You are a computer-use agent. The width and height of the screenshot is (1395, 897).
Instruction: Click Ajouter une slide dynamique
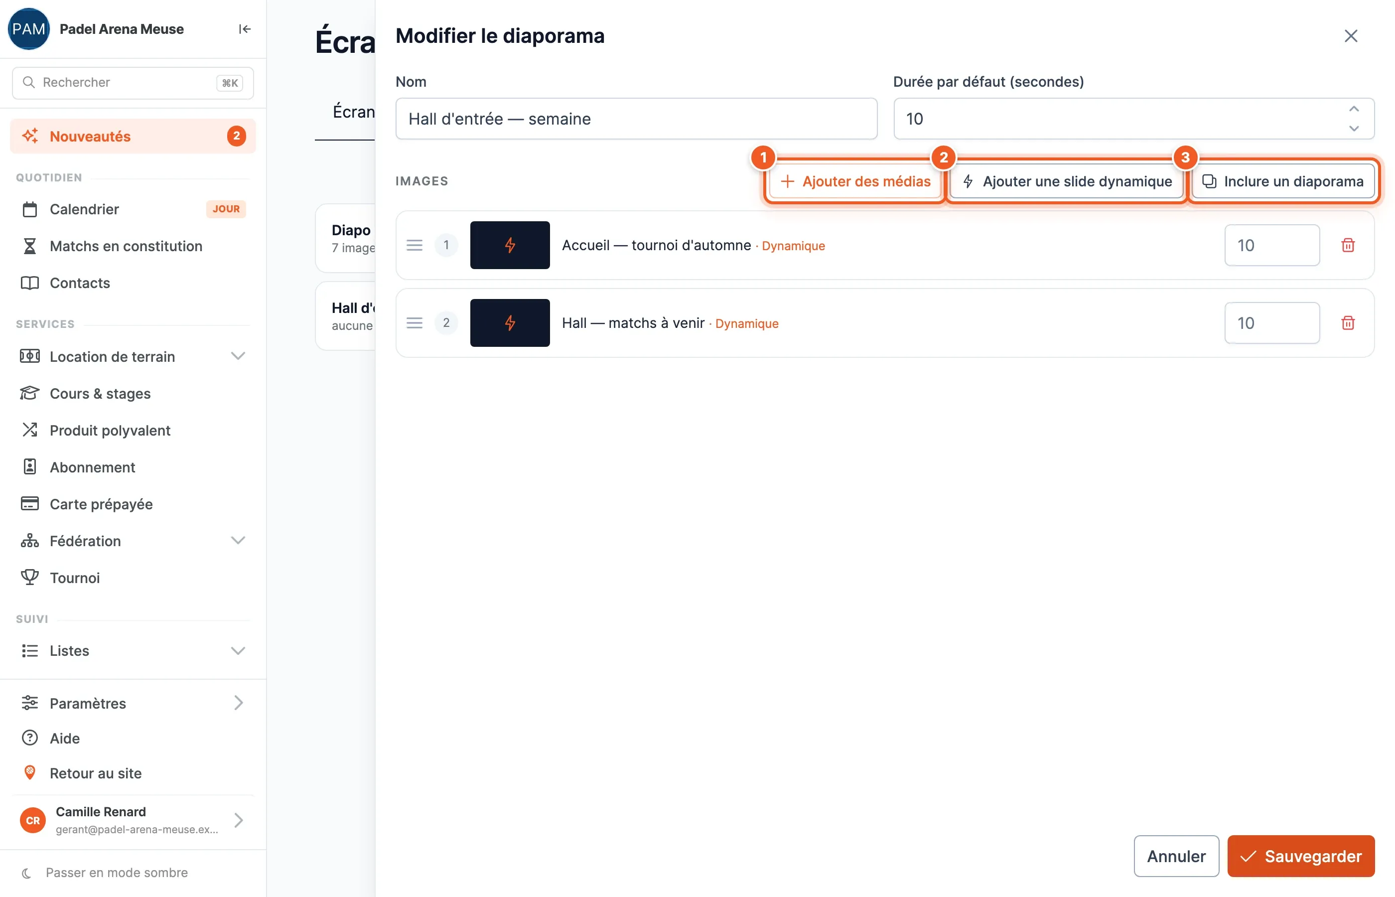(x=1066, y=182)
